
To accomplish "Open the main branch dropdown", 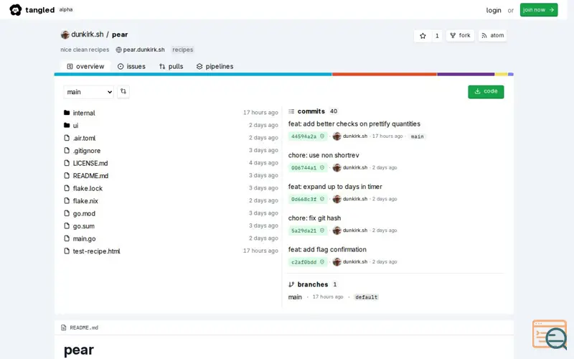I will 88,92.
